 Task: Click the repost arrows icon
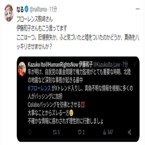pyautogui.click(x=55, y=132)
